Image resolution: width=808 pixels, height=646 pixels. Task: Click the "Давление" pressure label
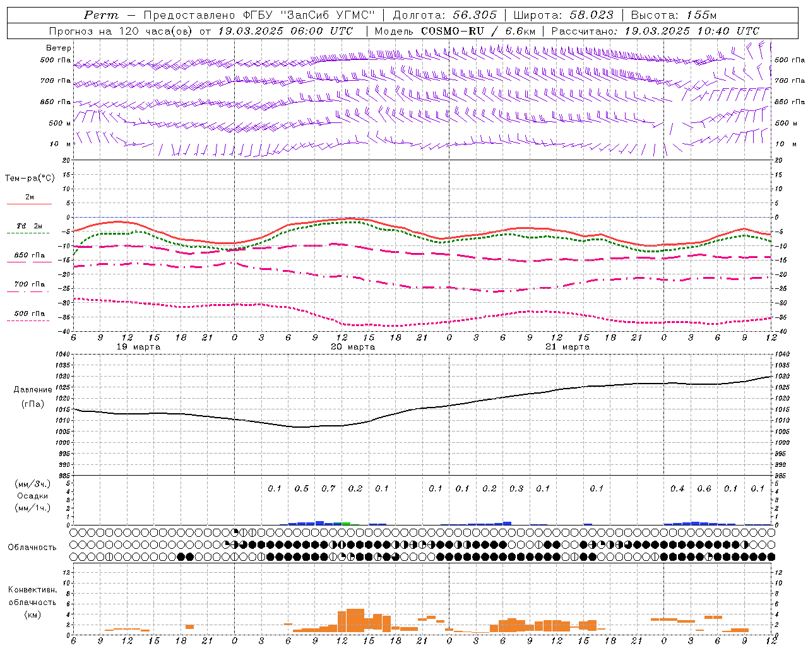33,390
